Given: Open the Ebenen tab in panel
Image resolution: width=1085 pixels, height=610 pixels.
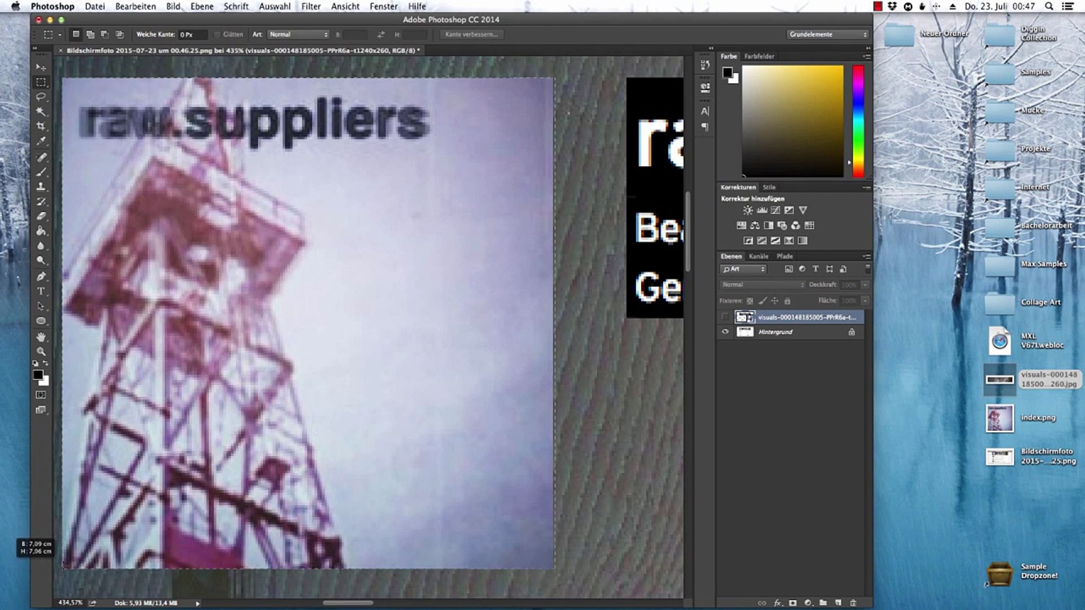Looking at the screenshot, I should [x=730, y=255].
